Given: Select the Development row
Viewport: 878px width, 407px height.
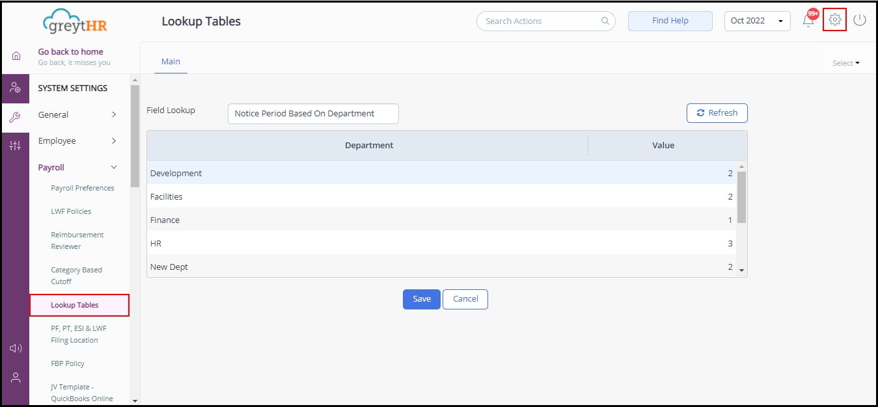Looking at the screenshot, I should pyautogui.click(x=442, y=173).
